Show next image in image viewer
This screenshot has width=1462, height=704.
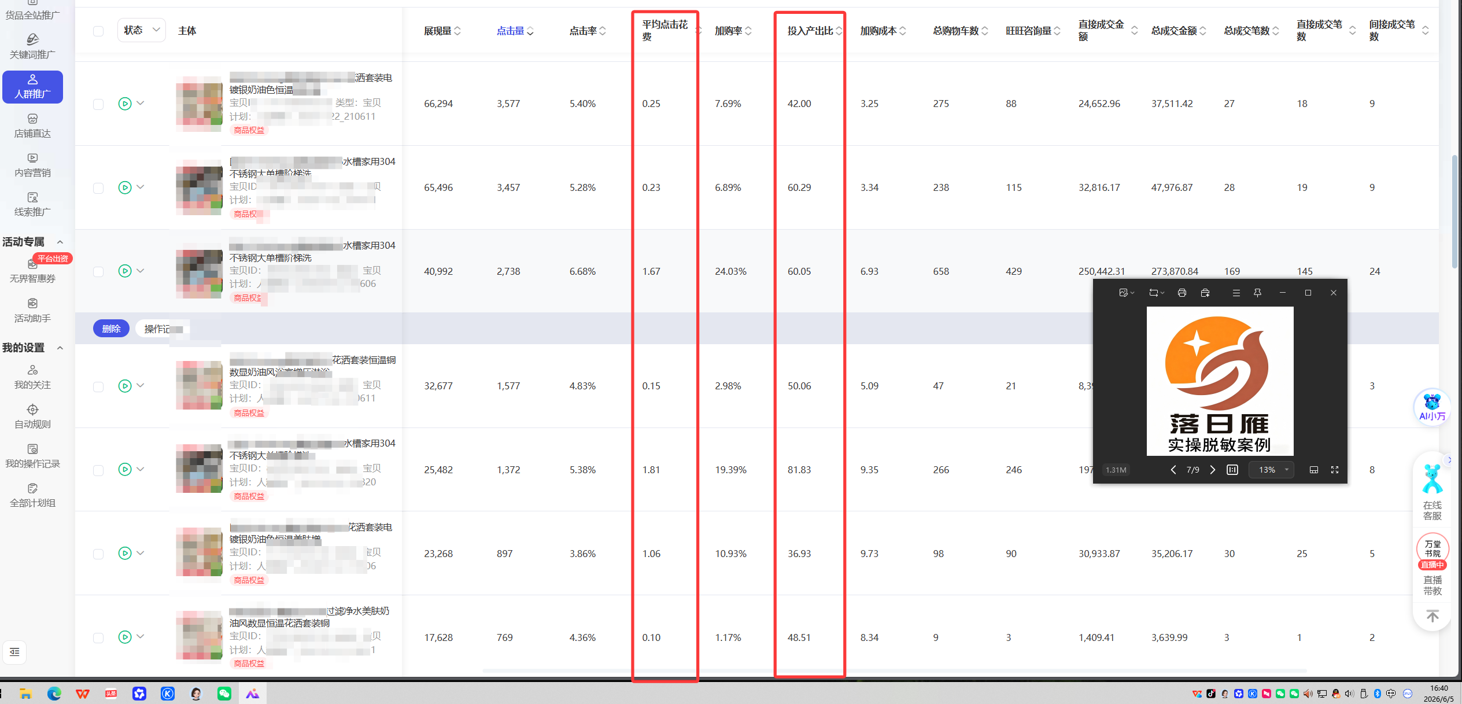coord(1212,470)
